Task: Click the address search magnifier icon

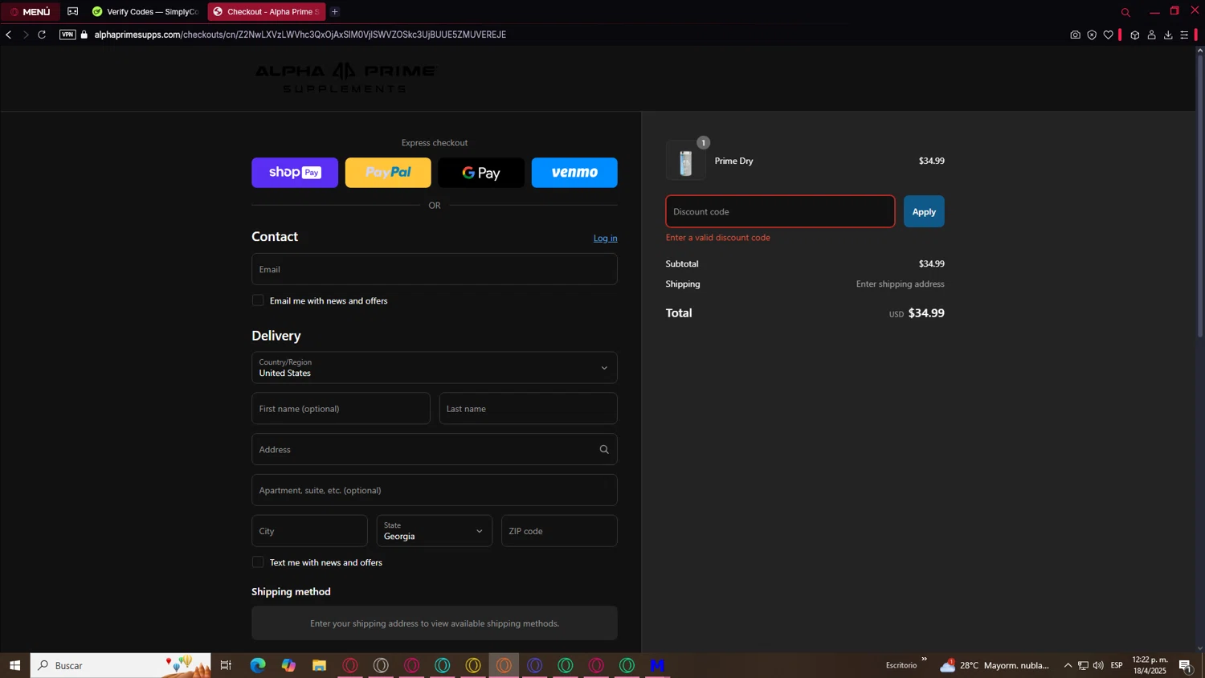Action: tap(604, 450)
